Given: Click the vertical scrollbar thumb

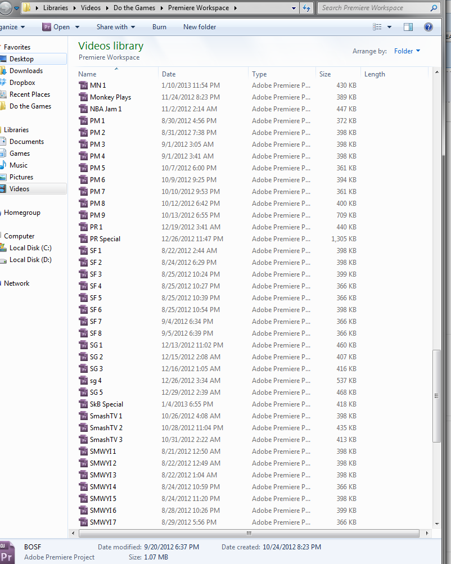Looking at the screenshot, I should 436,396.
